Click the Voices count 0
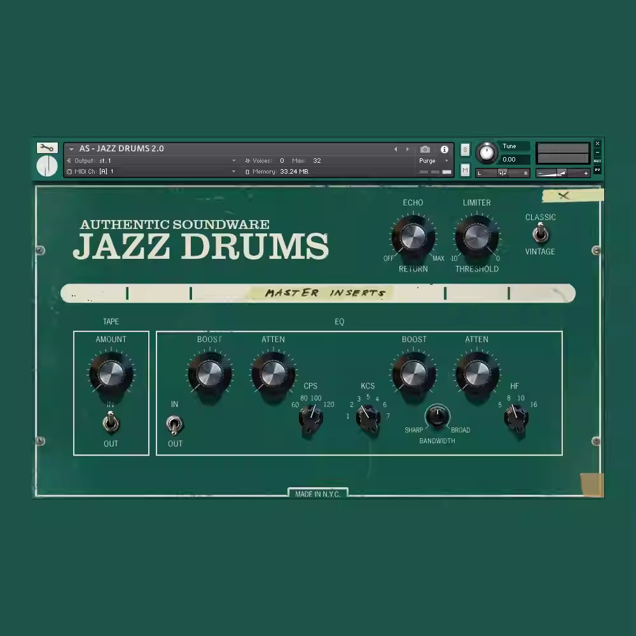This screenshot has height=636, width=636. pos(282,161)
